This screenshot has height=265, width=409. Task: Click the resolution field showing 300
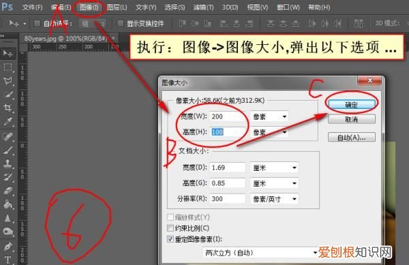point(228,199)
